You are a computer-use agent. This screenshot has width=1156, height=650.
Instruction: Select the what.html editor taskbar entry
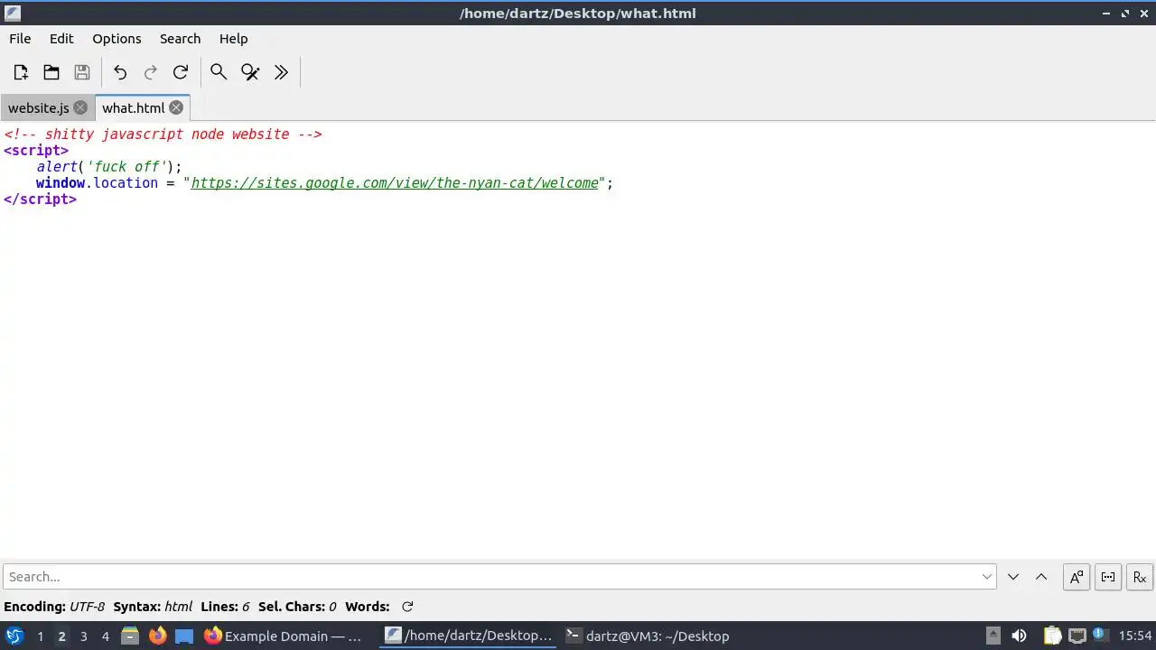click(x=468, y=636)
